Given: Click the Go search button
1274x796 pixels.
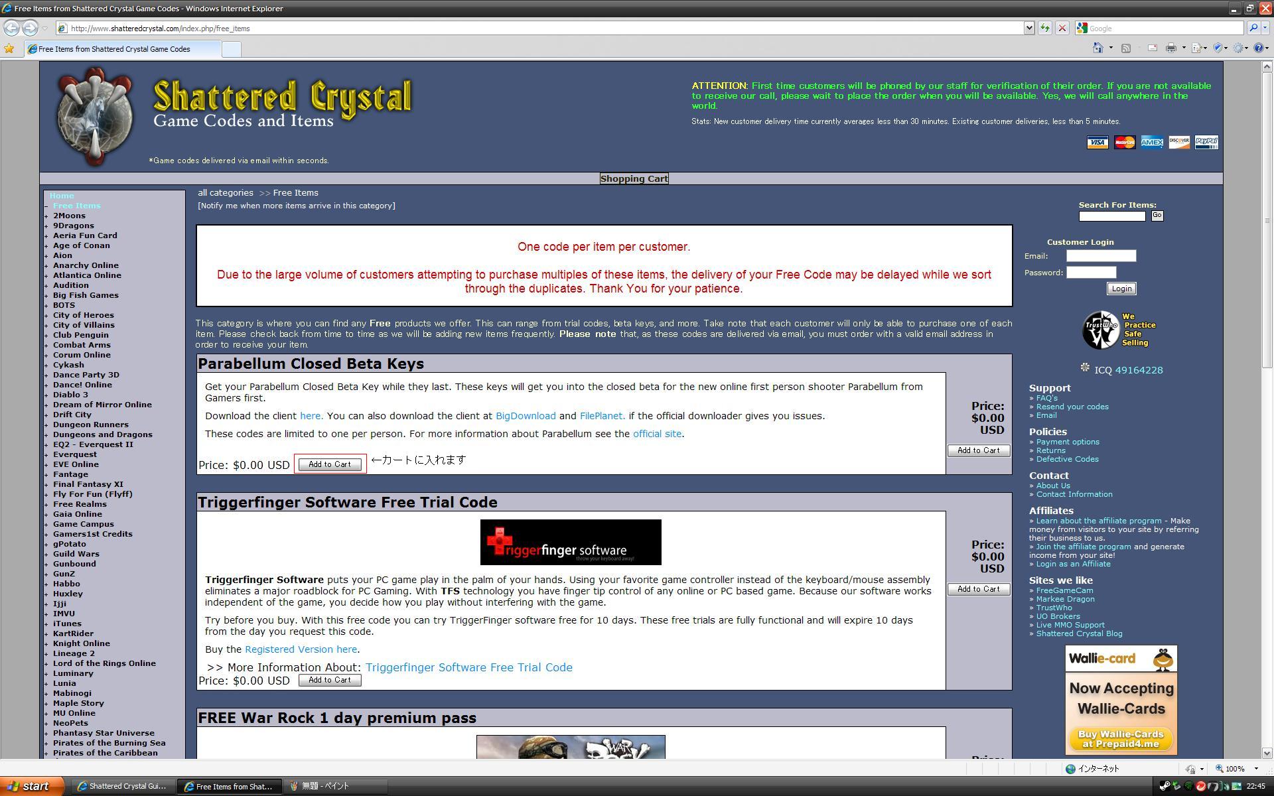Looking at the screenshot, I should click(x=1157, y=216).
